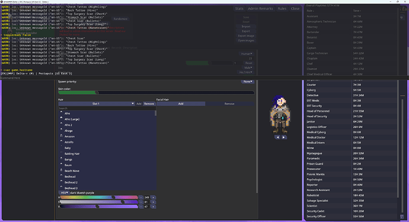Click Head of Personnel role row

tap(351, 111)
